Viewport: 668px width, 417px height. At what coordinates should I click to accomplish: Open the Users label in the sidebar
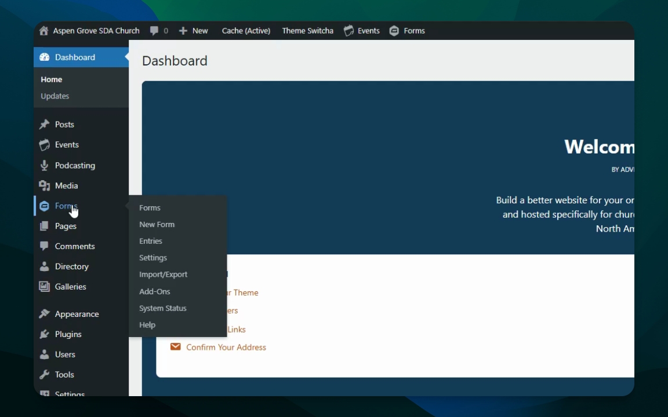pyautogui.click(x=65, y=354)
